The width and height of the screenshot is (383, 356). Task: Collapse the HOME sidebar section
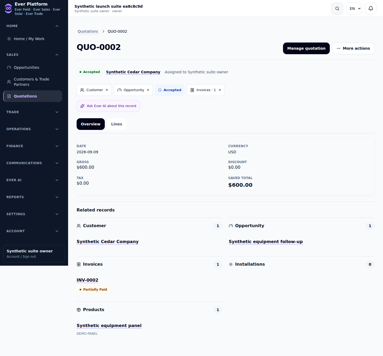[x=32, y=26]
